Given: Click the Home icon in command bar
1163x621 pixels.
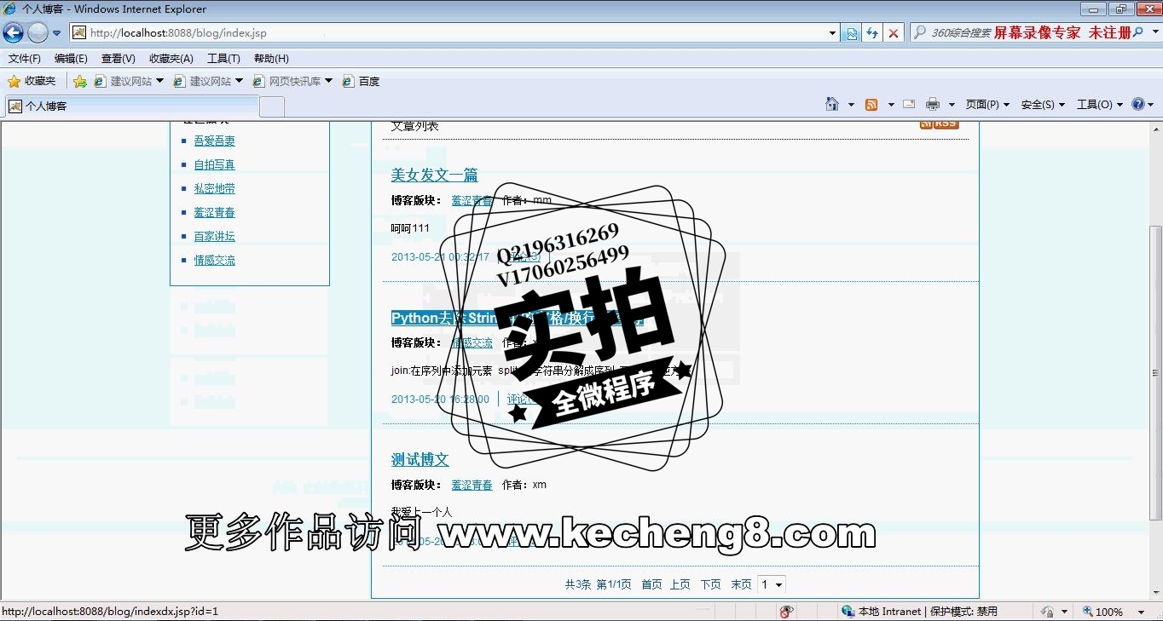Looking at the screenshot, I should point(832,104).
